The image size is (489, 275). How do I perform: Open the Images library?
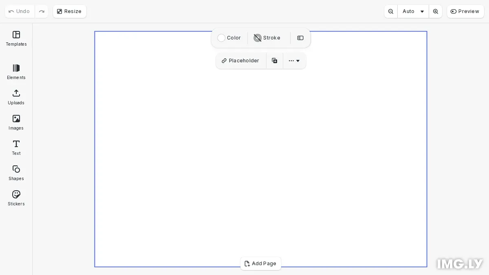point(16,123)
